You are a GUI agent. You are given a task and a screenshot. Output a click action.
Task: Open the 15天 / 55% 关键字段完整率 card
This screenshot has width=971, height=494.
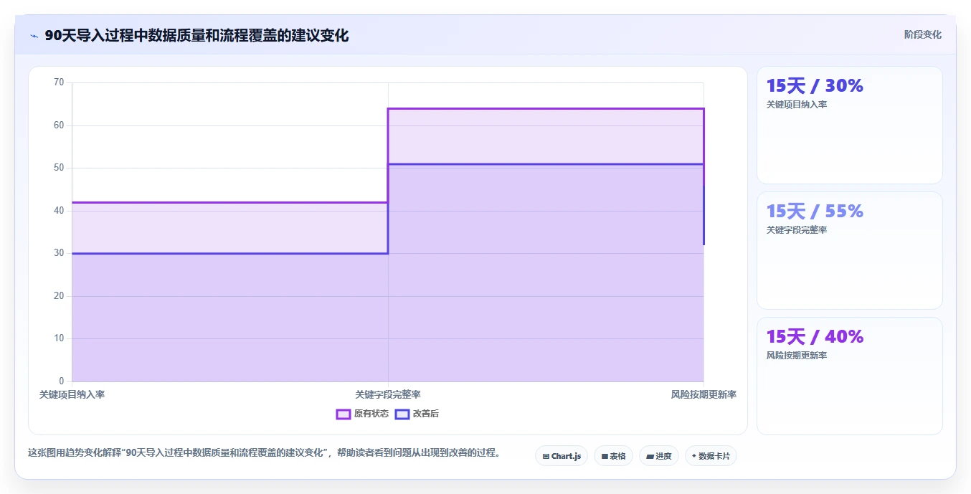click(x=849, y=250)
